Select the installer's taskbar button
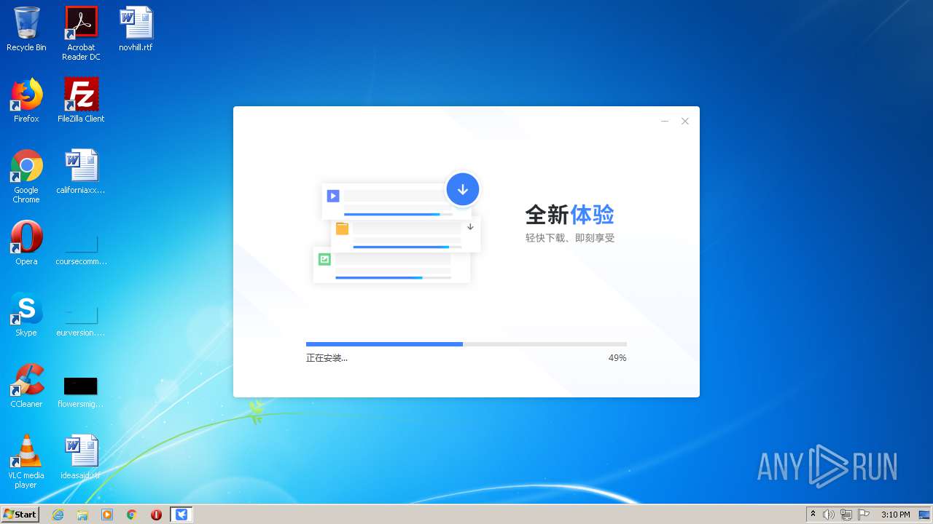Viewport: 933px width, 524px height. click(x=181, y=515)
